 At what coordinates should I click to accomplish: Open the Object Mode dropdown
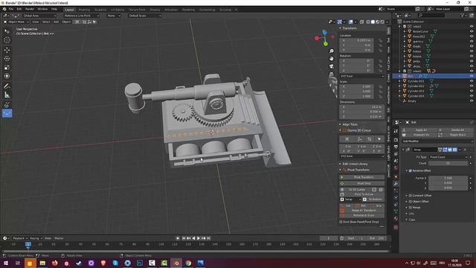pos(16,22)
